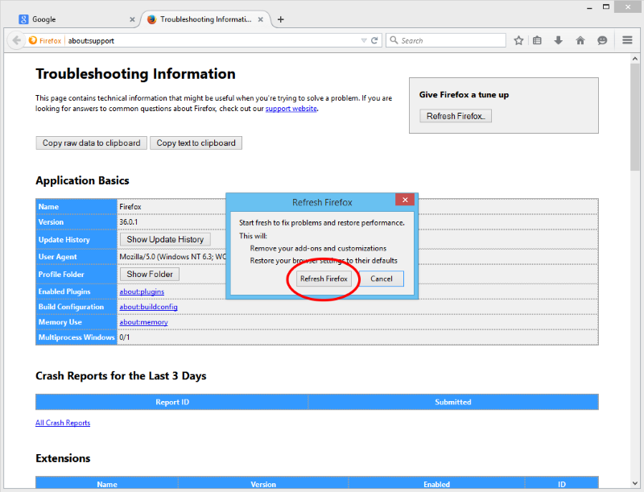Close the Troubleshooting Information tab
The image size is (644, 492).
260,19
